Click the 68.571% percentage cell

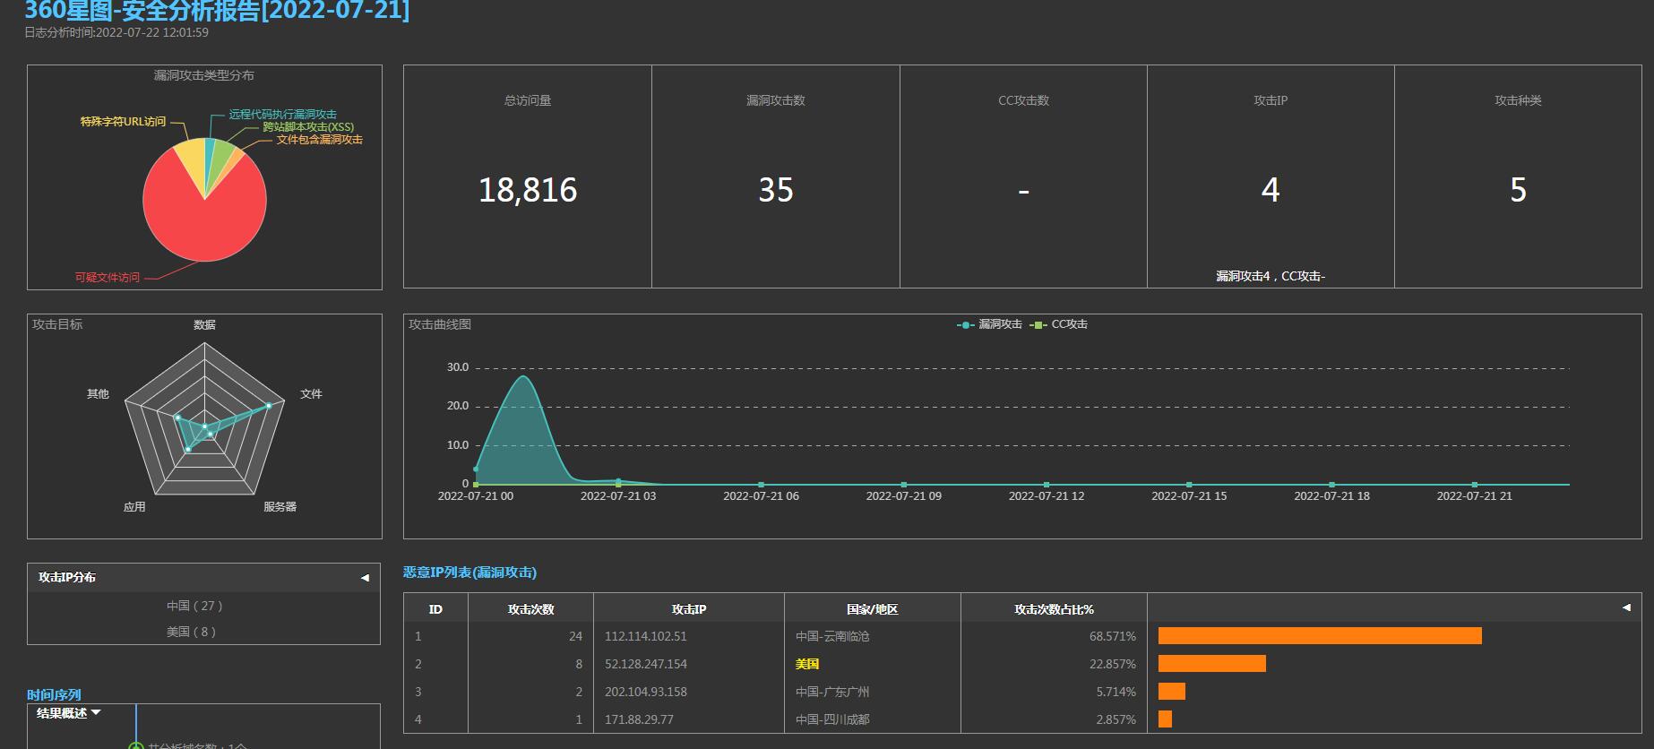tap(1112, 636)
